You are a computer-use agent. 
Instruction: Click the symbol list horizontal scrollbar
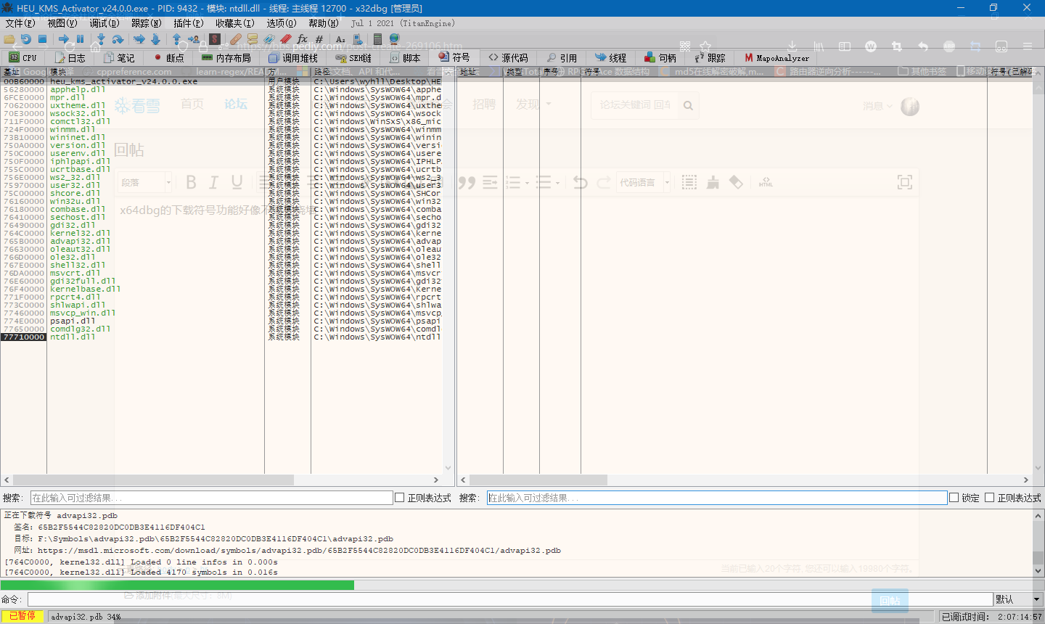[x=538, y=480]
